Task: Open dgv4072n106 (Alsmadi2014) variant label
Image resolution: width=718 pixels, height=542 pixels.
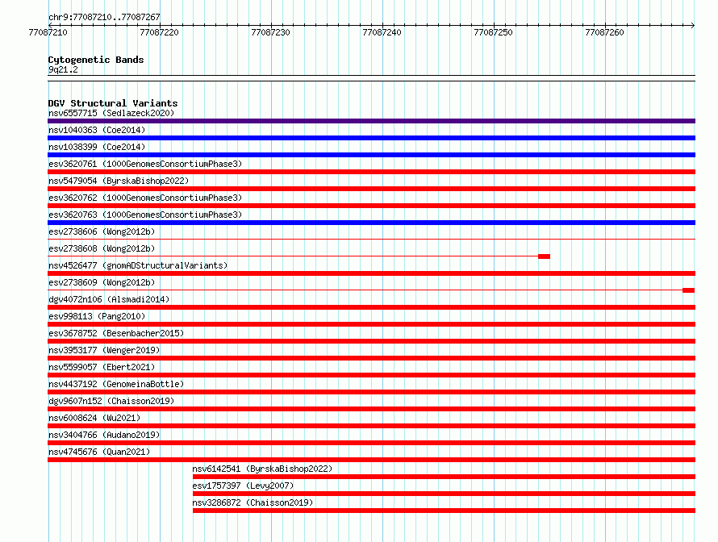Action: click(109, 299)
